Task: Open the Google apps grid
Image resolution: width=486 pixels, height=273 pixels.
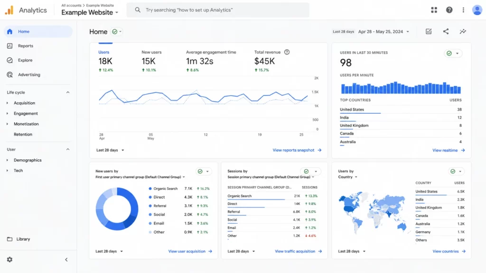Action: click(x=434, y=10)
